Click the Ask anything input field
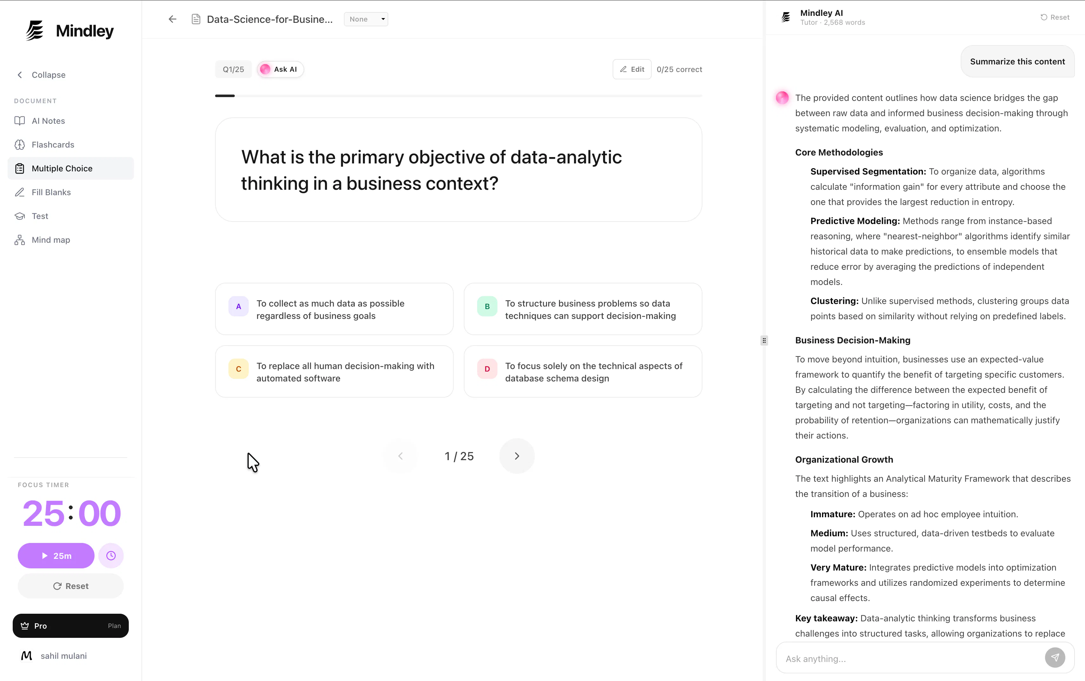The image size is (1085, 681). click(912, 658)
